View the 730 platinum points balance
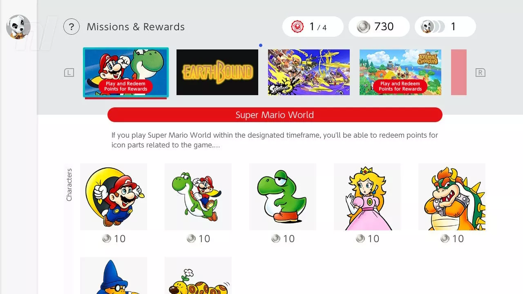 tap(379, 27)
